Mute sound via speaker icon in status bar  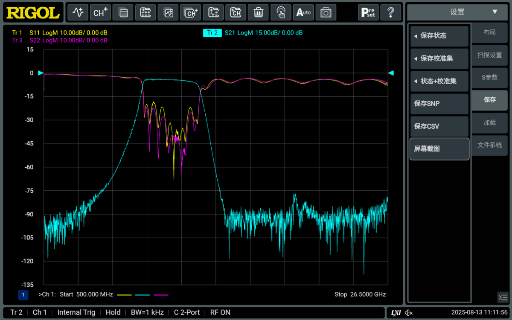click(408, 312)
